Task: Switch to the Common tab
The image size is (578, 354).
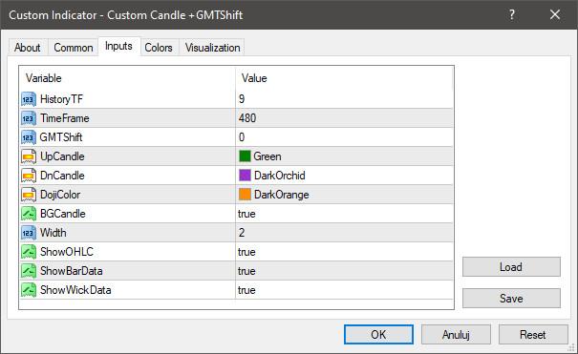Action: pyautogui.click(x=74, y=48)
